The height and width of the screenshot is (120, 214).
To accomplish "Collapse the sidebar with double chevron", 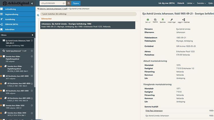I will click(x=32, y=3).
